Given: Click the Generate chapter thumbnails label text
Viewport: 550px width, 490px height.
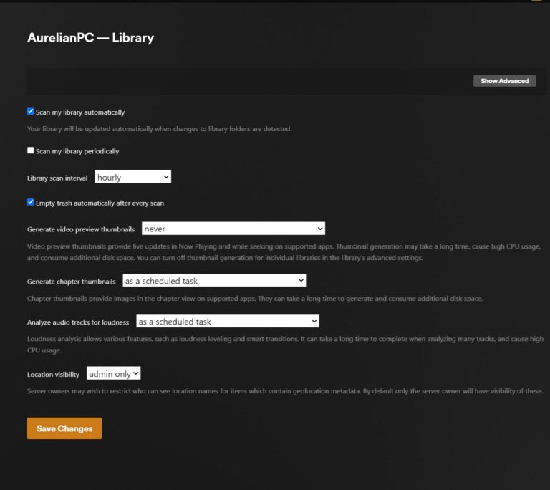Looking at the screenshot, I should coord(71,281).
